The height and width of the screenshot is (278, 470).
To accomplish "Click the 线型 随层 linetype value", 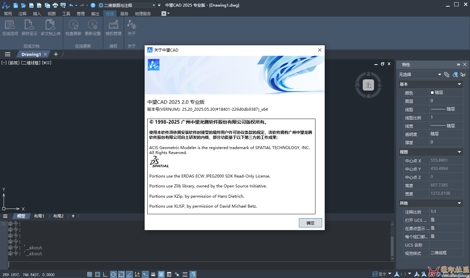I will pyautogui.click(x=446, y=109).
